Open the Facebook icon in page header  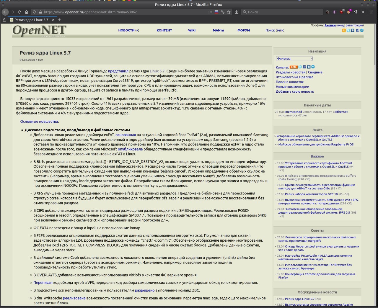click(x=357, y=30)
